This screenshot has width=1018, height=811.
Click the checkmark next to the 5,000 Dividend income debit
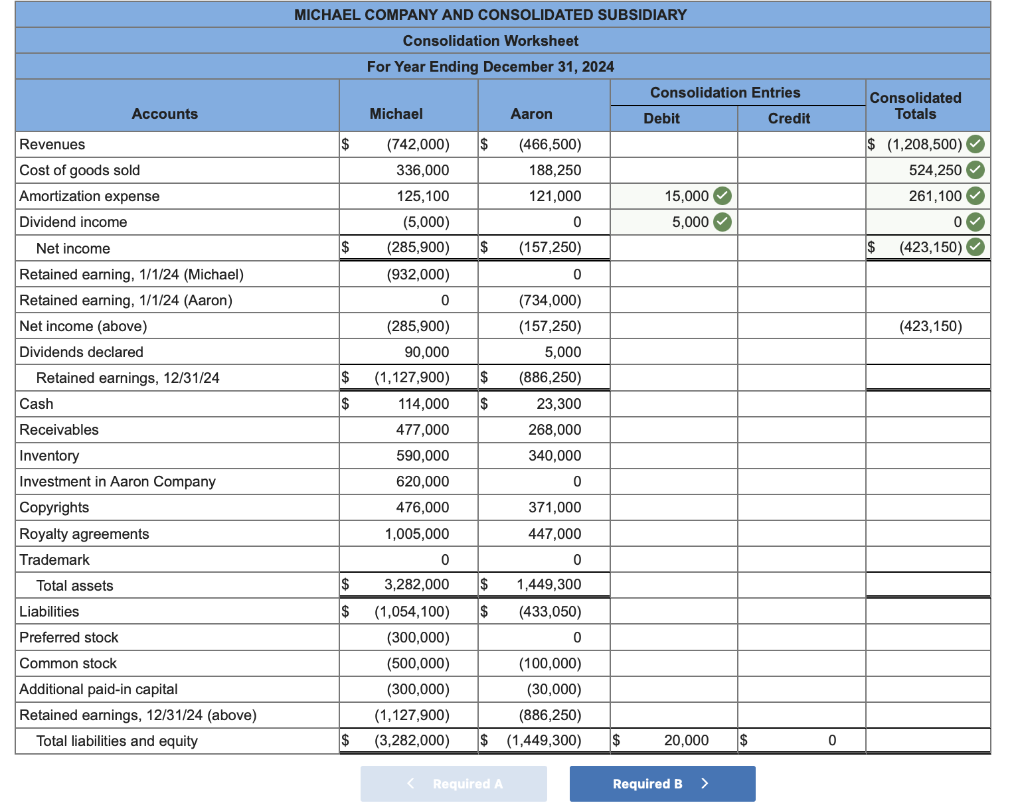[x=721, y=222]
